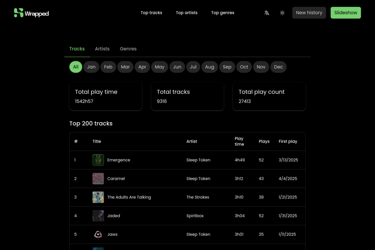Go to Top artists in navigation
375x250 pixels.
tap(186, 13)
